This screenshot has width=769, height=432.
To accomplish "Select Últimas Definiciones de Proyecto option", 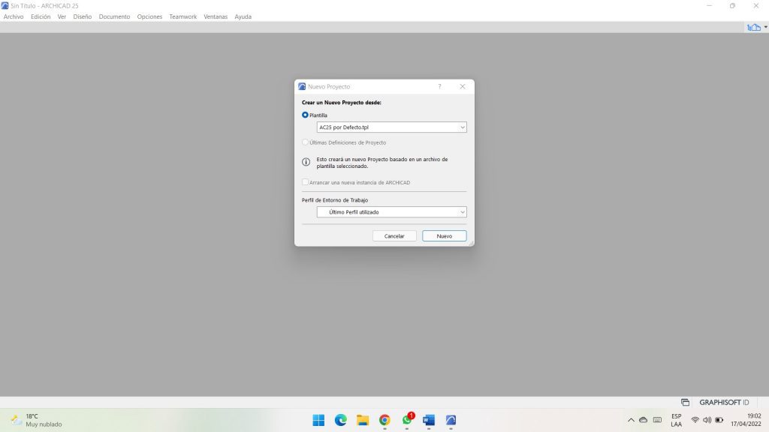I will pyautogui.click(x=305, y=142).
